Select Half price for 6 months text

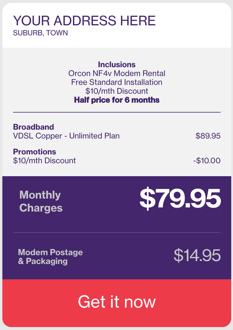(x=117, y=100)
